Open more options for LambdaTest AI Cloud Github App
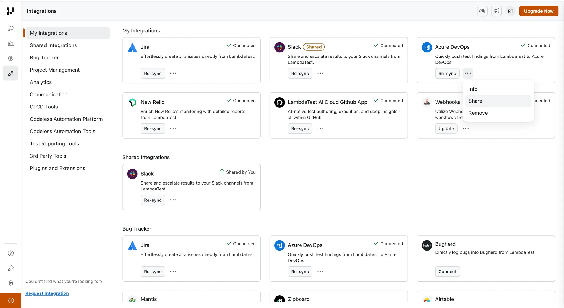 coord(320,128)
